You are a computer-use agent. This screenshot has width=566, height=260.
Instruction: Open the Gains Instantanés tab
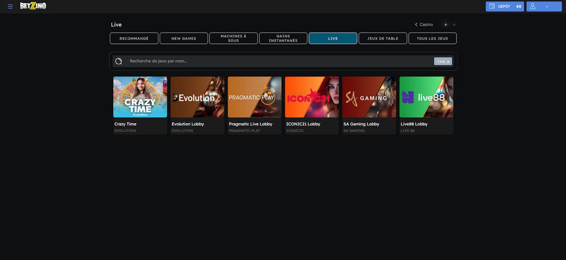pos(283,39)
